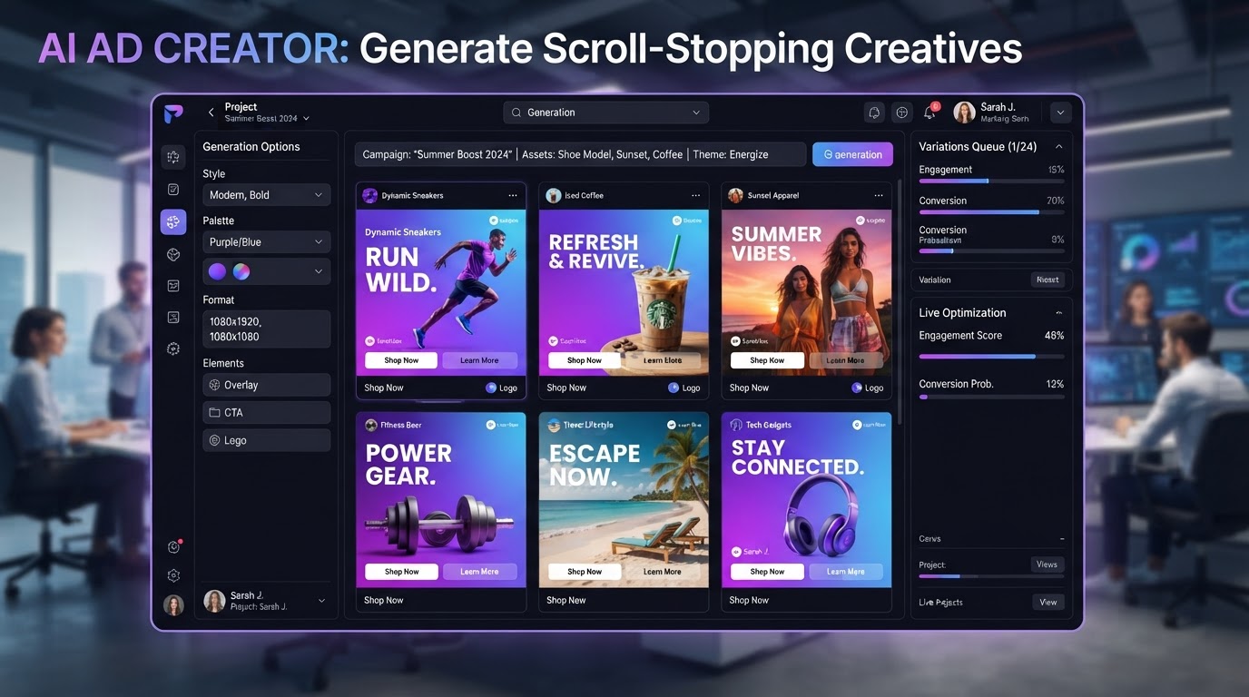Viewport: 1249px width, 697px height.
Task: Open the three-dot menu on Sunset Apparel card
Action: point(879,195)
